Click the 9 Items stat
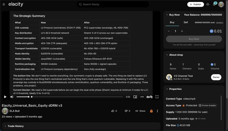The height and width of the screenshot is (131, 228). coord(173,66)
